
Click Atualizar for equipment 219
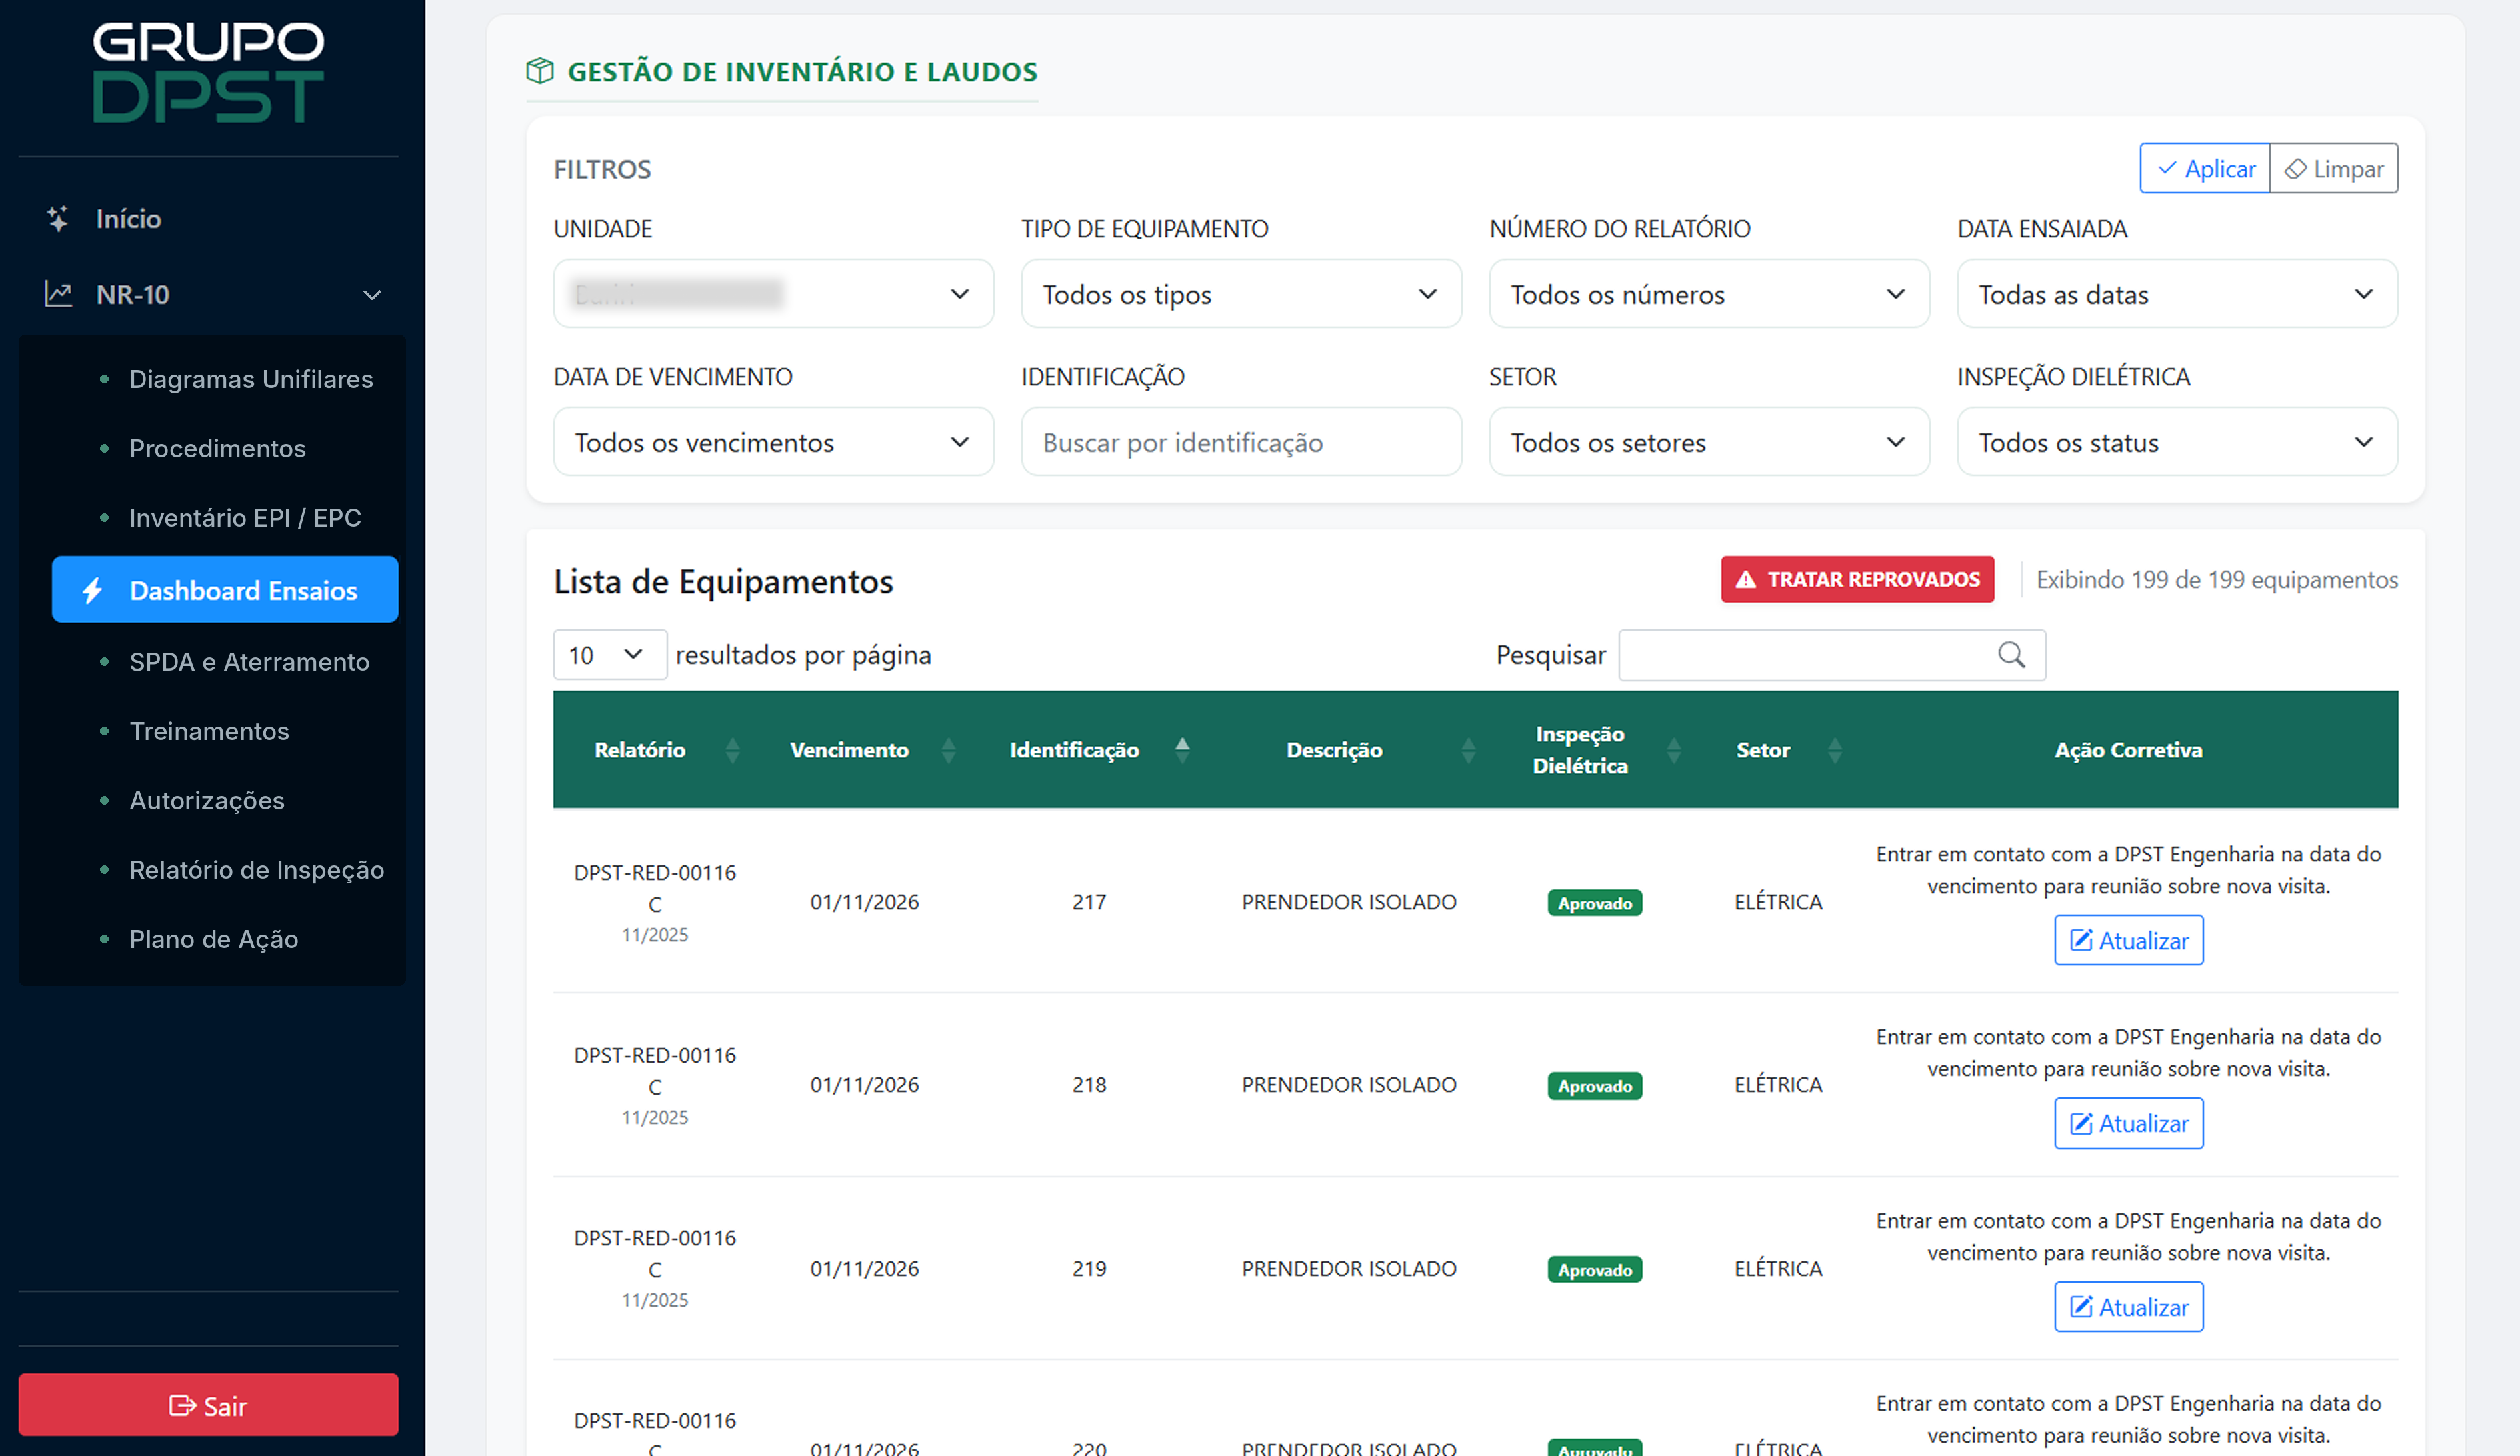[x=2129, y=1307]
